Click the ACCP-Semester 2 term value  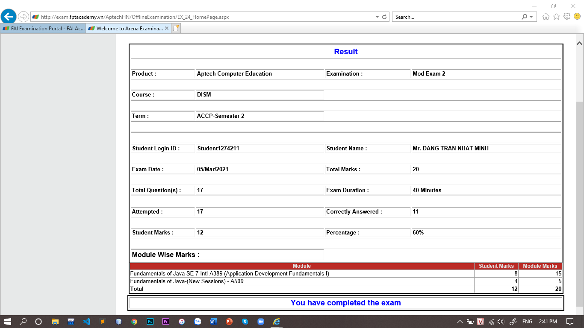coord(221,116)
